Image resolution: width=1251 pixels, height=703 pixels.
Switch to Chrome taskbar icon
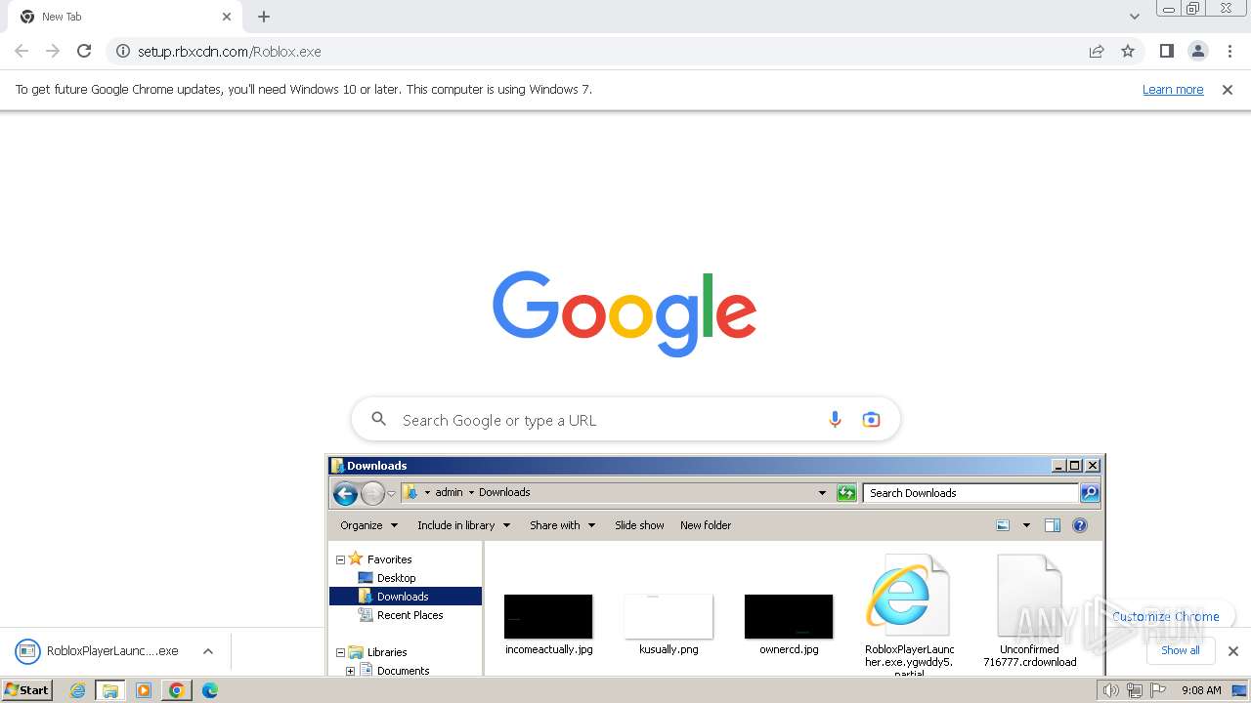177,690
